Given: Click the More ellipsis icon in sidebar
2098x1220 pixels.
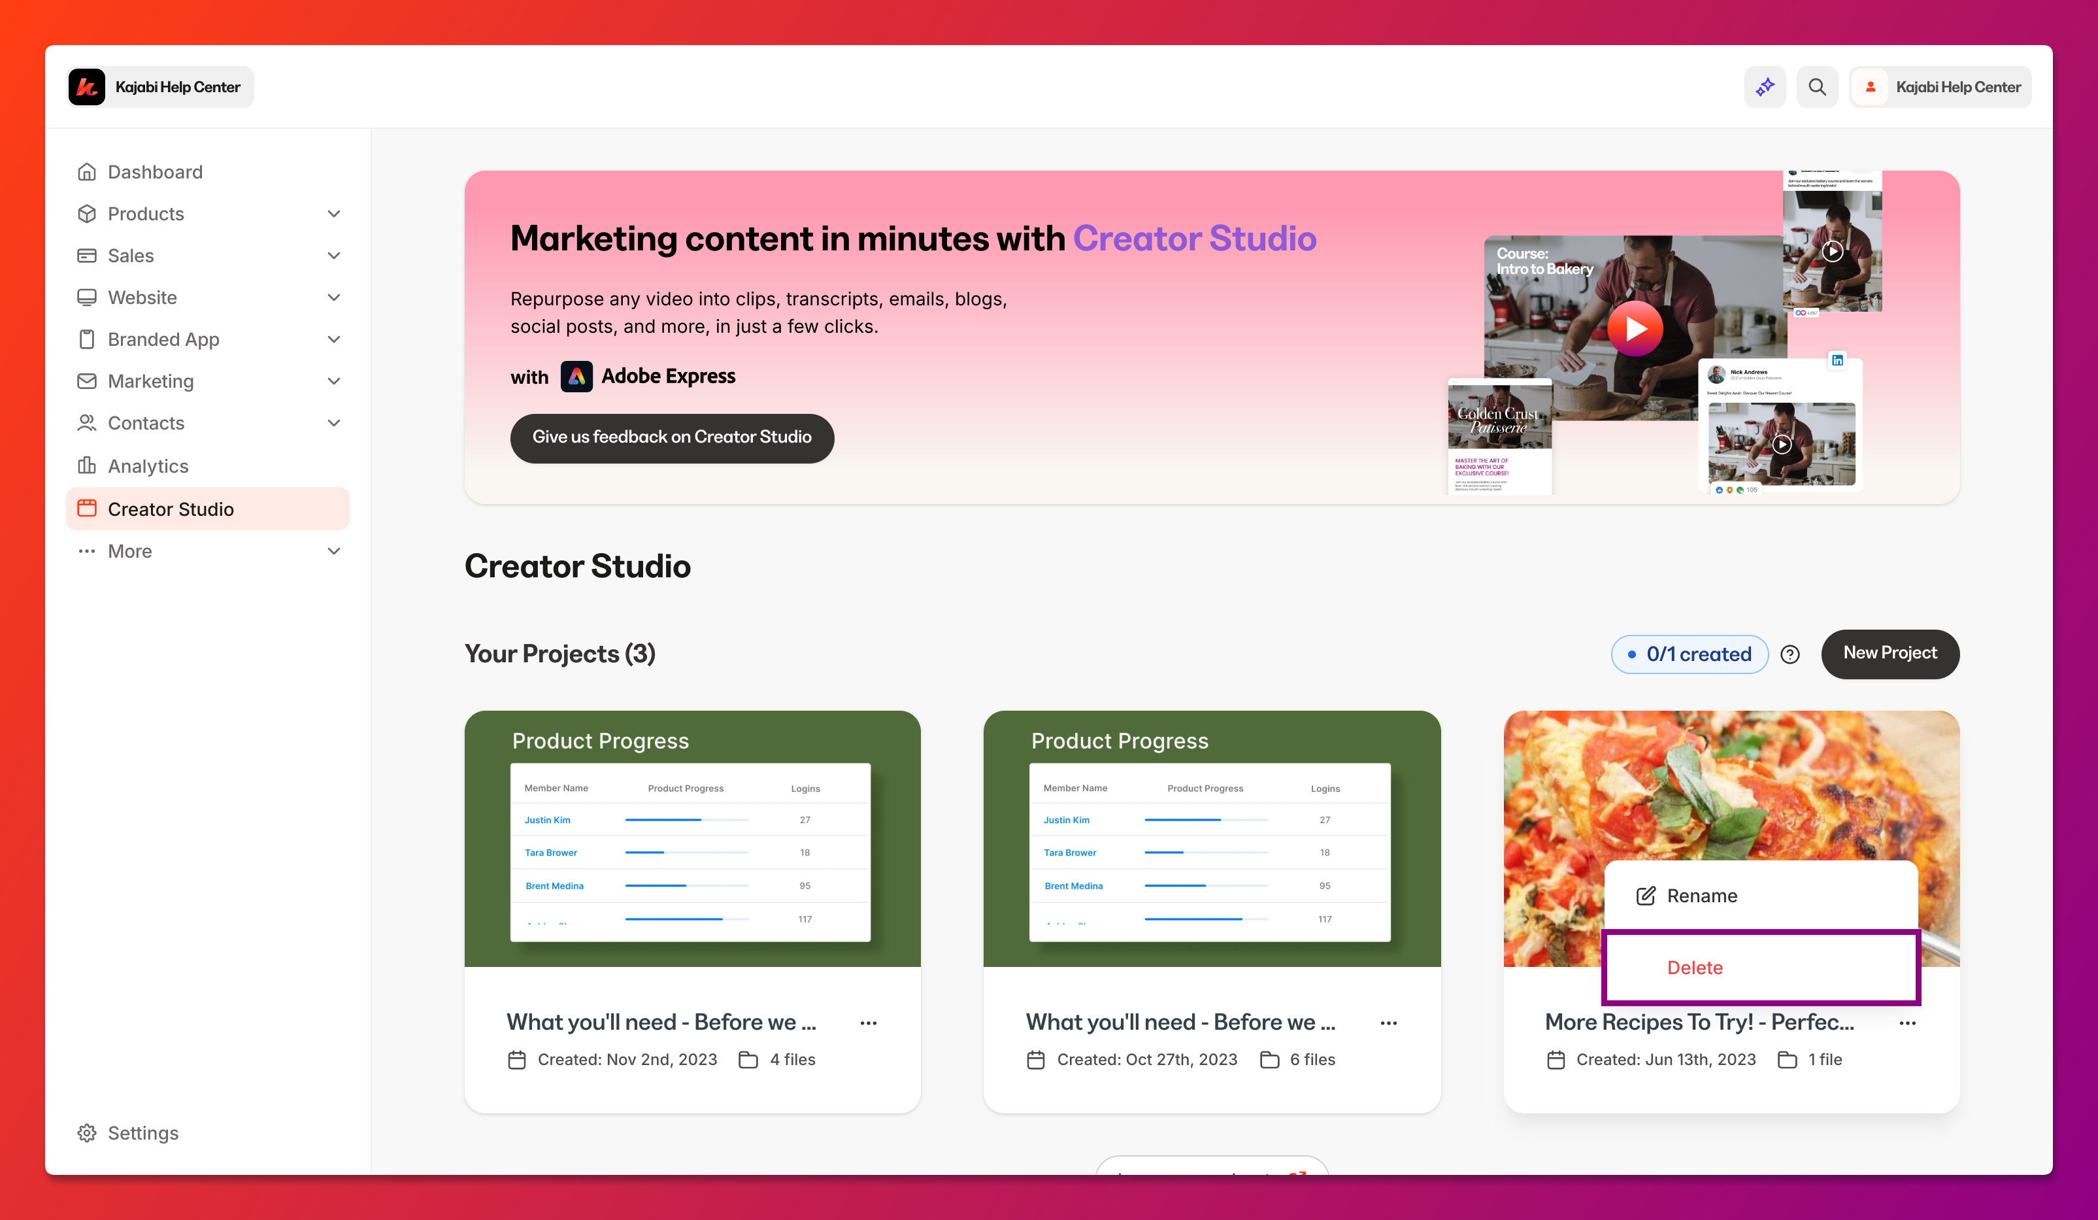Looking at the screenshot, I should (86, 551).
